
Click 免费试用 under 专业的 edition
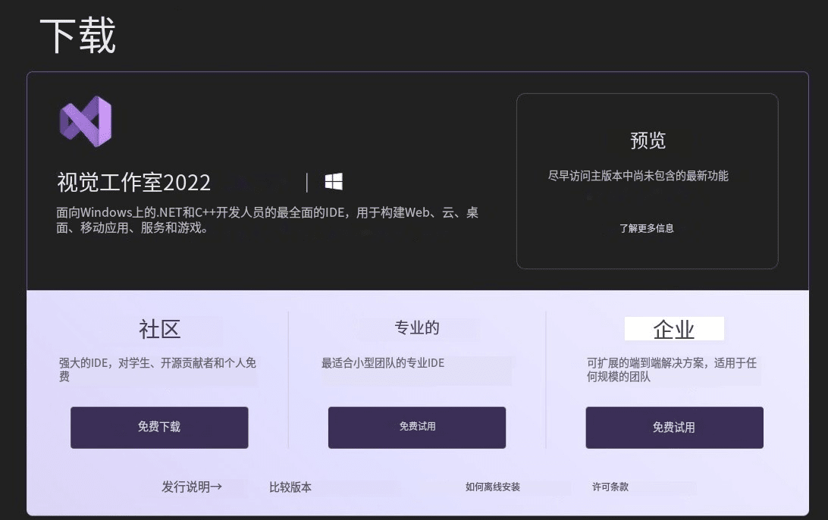[417, 428]
